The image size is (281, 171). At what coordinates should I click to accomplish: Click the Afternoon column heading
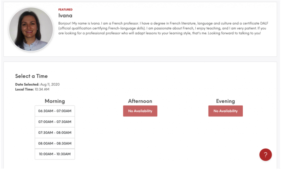pos(140,101)
